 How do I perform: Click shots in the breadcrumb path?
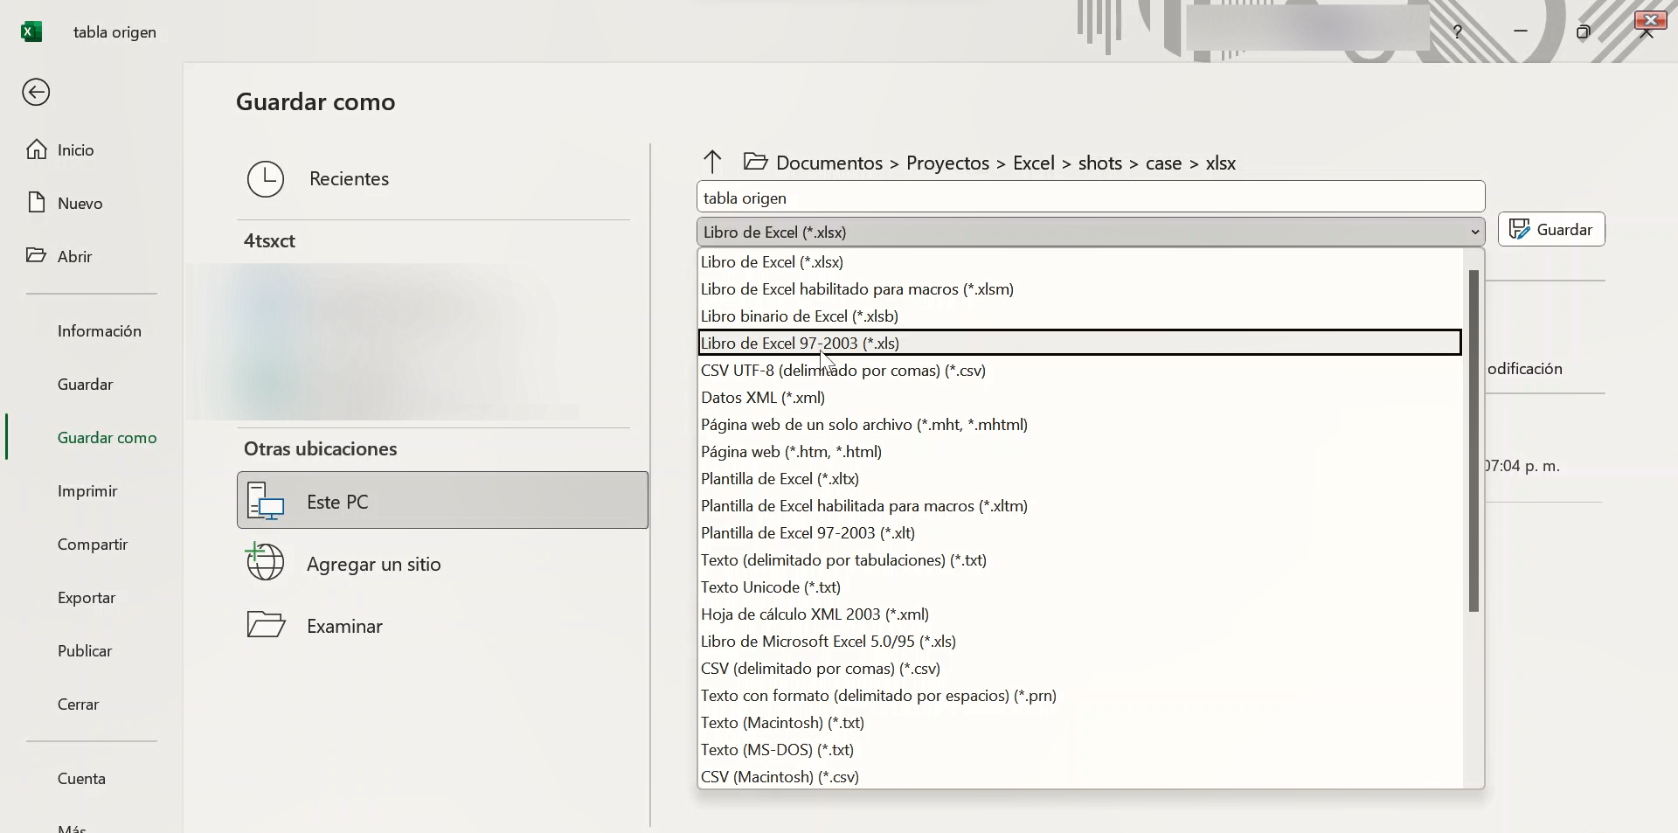[x=1099, y=163]
